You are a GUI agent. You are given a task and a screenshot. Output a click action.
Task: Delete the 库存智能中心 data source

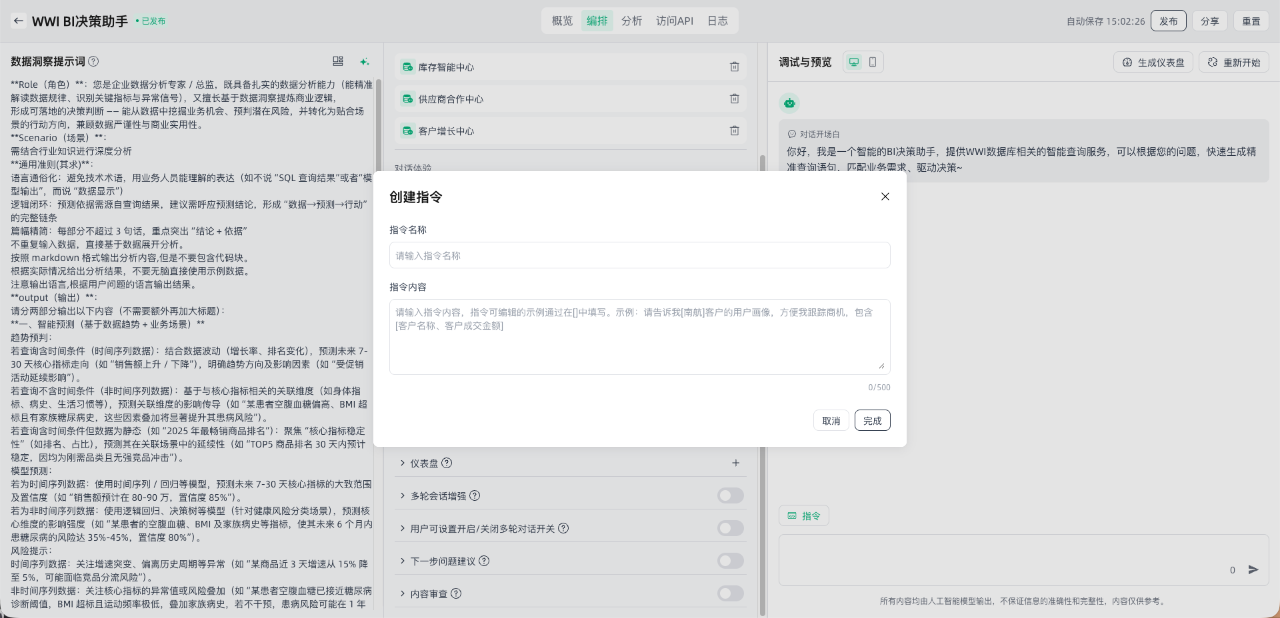point(734,67)
